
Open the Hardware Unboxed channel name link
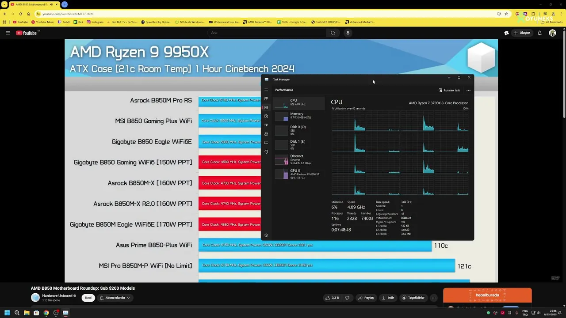[x=57, y=295]
